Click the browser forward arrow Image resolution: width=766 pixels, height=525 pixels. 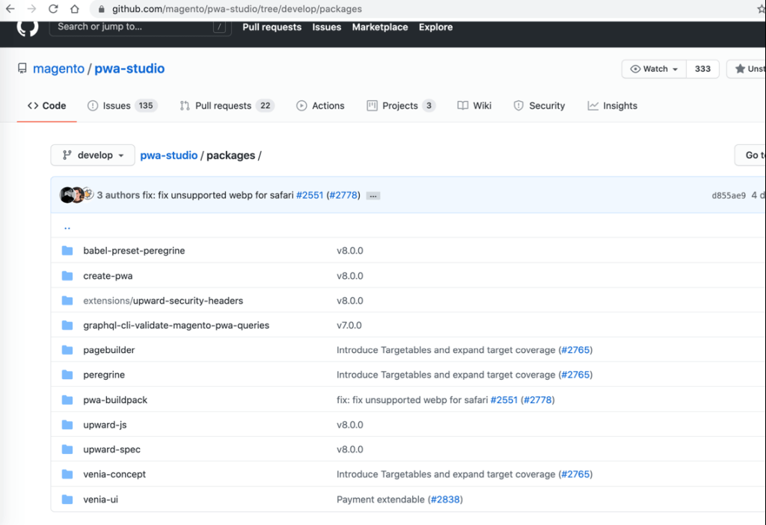coord(31,9)
